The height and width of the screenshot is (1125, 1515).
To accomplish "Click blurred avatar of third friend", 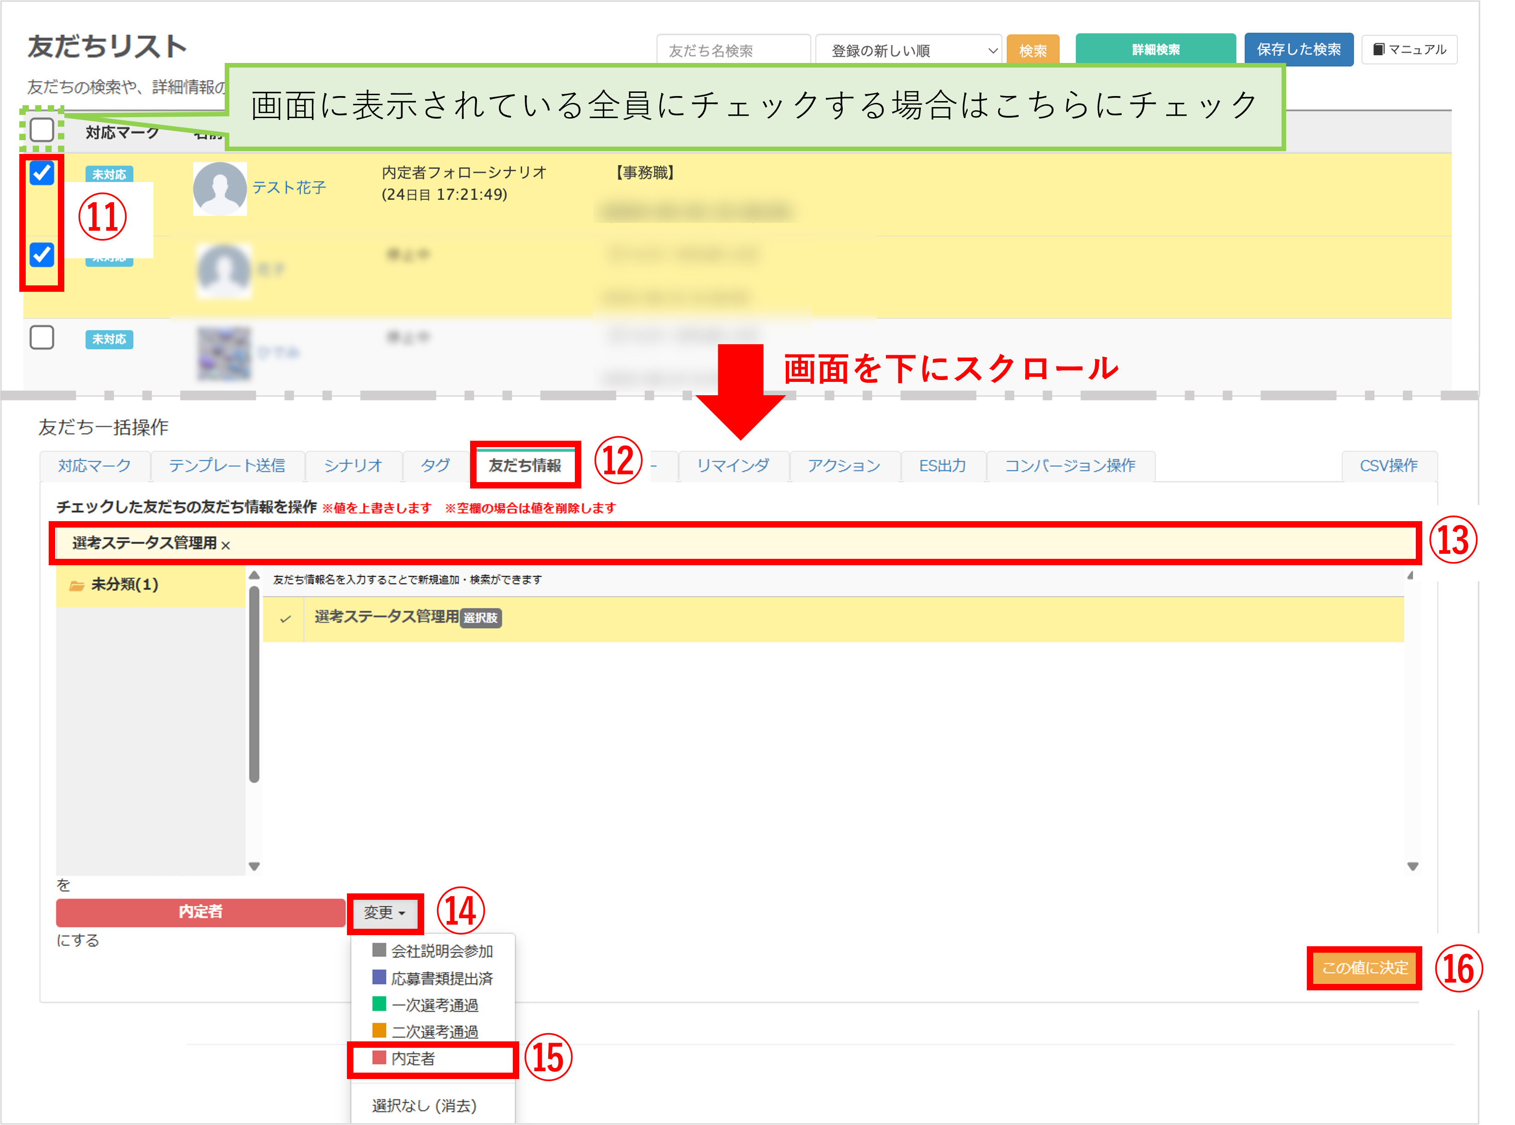I will click(x=224, y=353).
